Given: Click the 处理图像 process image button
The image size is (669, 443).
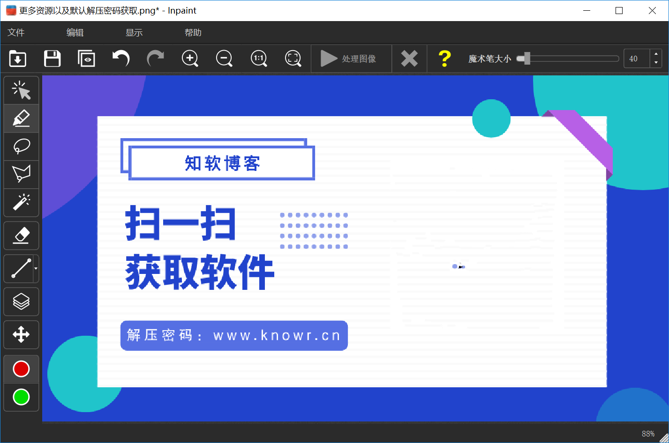Looking at the screenshot, I should (351, 59).
